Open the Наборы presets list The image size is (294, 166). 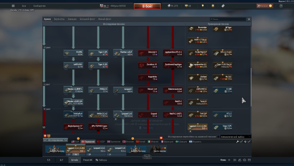coord(101,160)
